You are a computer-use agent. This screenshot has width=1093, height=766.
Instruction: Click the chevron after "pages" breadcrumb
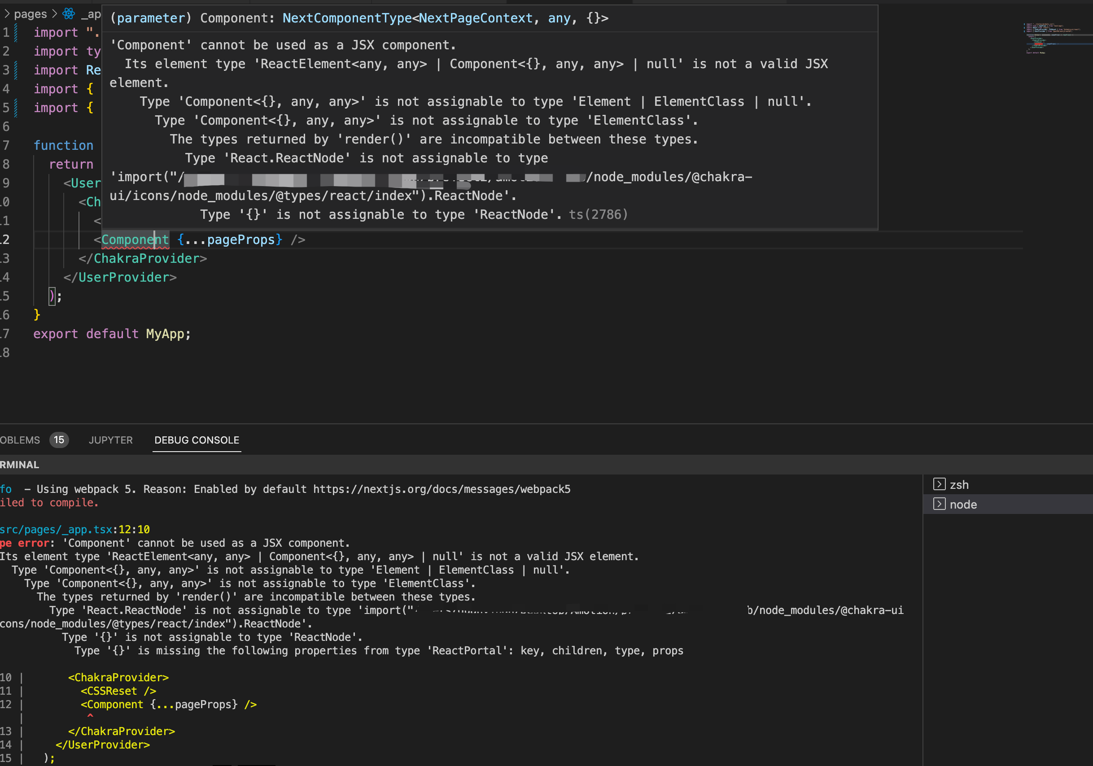53,13
